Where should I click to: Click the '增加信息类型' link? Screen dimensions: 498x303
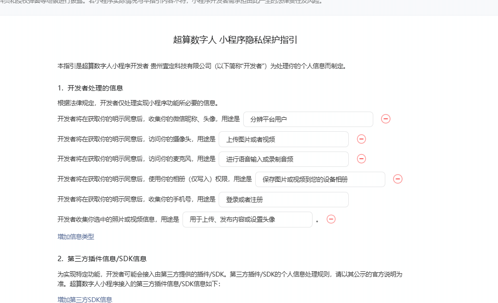[x=76, y=237]
